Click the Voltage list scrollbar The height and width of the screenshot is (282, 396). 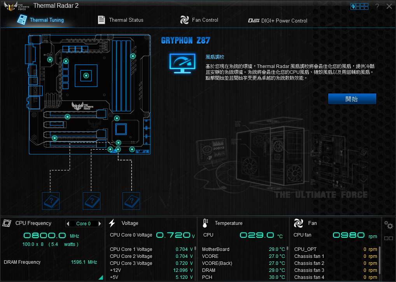(195, 250)
